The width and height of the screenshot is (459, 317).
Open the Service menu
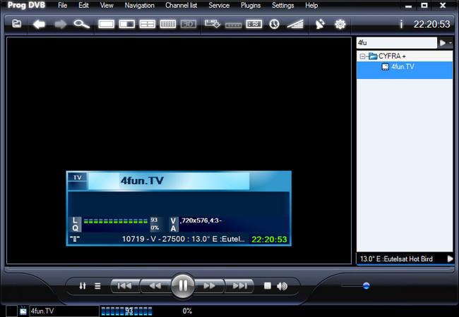(x=219, y=5)
